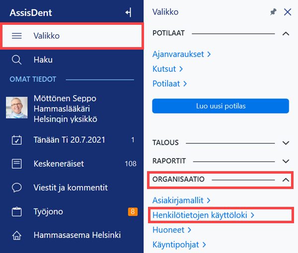Click the AssisDent logo text

pos(31,13)
